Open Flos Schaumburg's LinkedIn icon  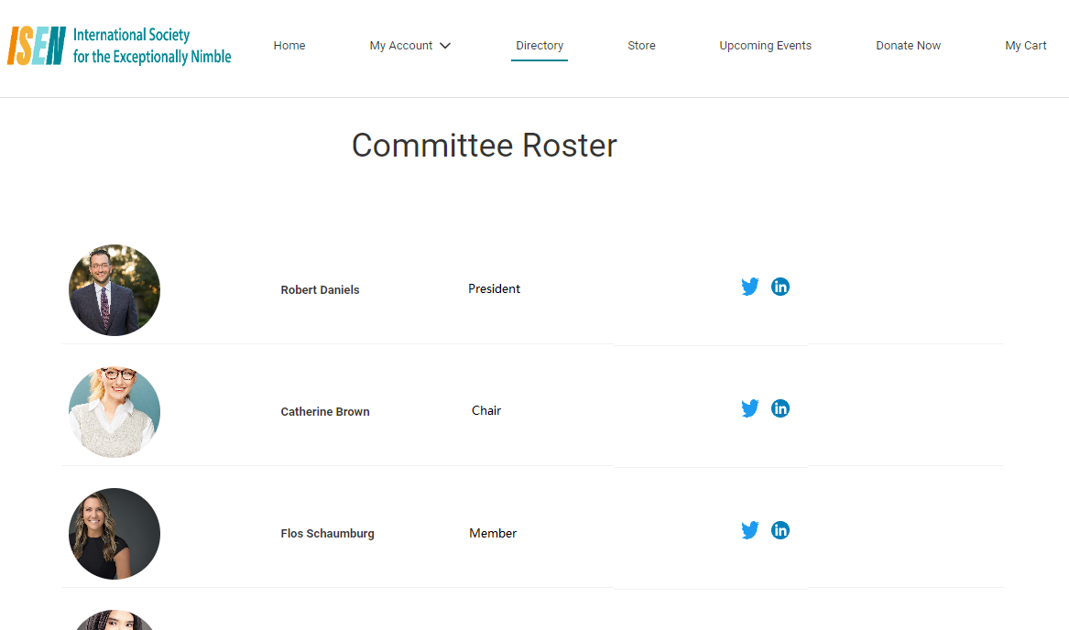click(x=780, y=530)
